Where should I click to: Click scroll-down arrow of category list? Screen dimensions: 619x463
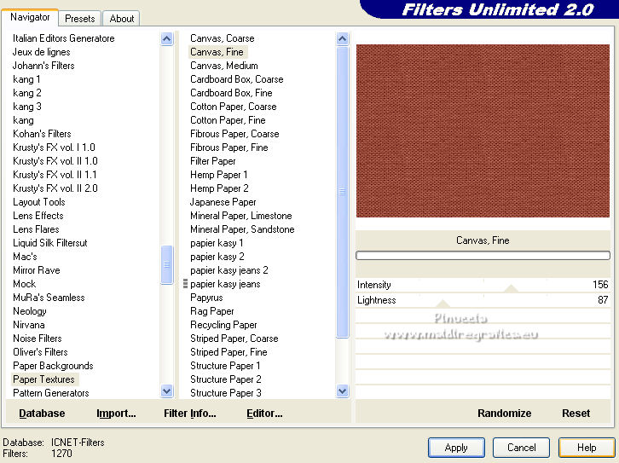click(x=166, y=391)
